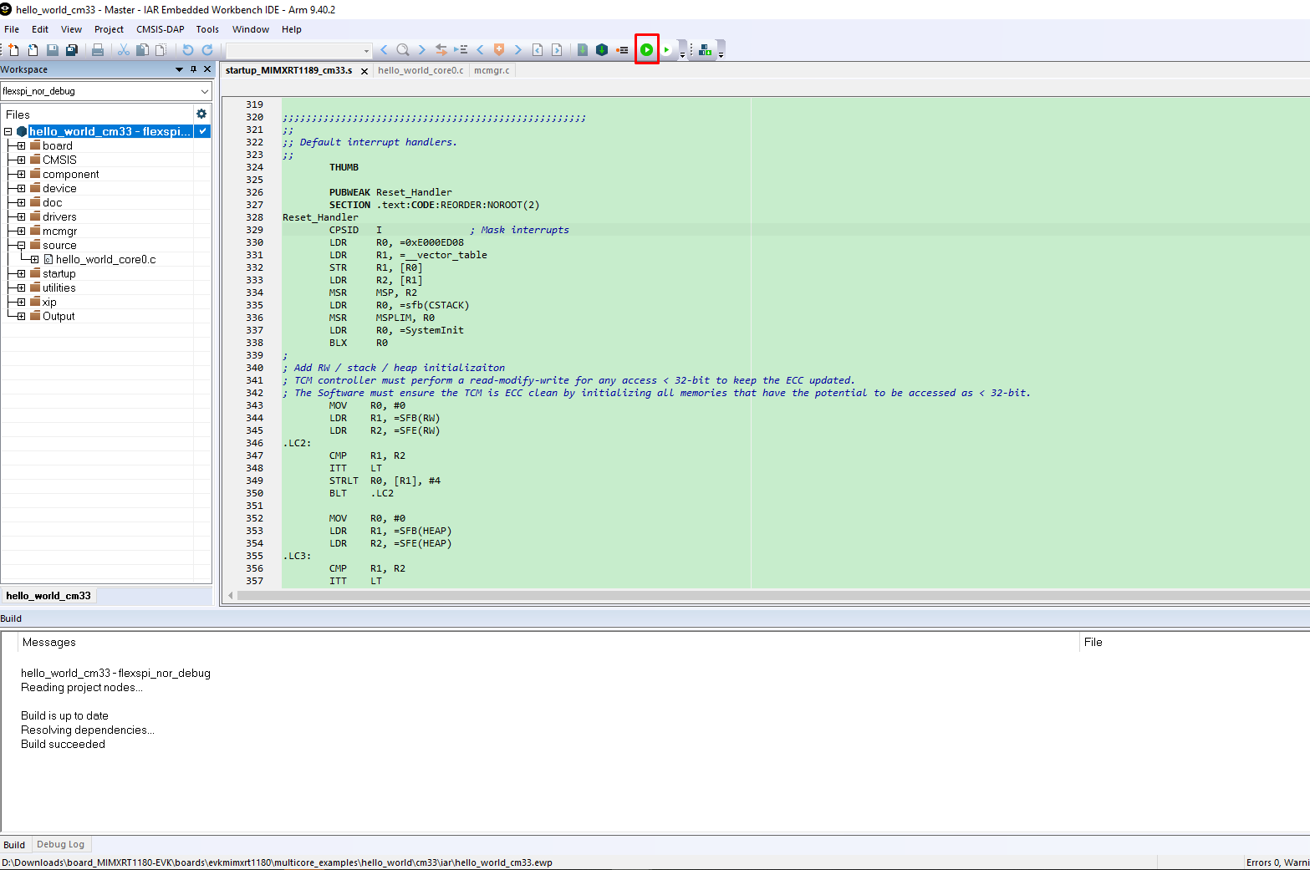Image resolution: width=1310 pixels, height=870 pixels.
Task: Switch to the hello_world_core0.c editor tab
Action: (421, 70)
